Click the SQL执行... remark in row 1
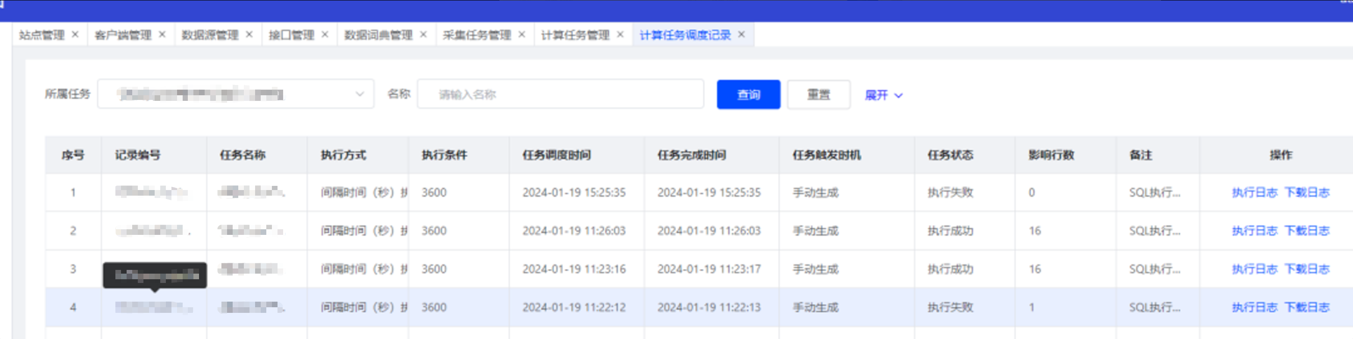The image size is (1353, 339). pos(1155,192)
